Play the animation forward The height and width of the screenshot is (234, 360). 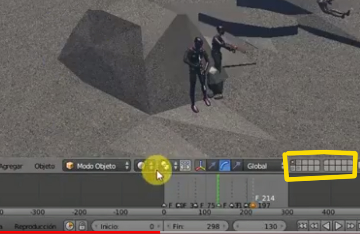(338, 226)
